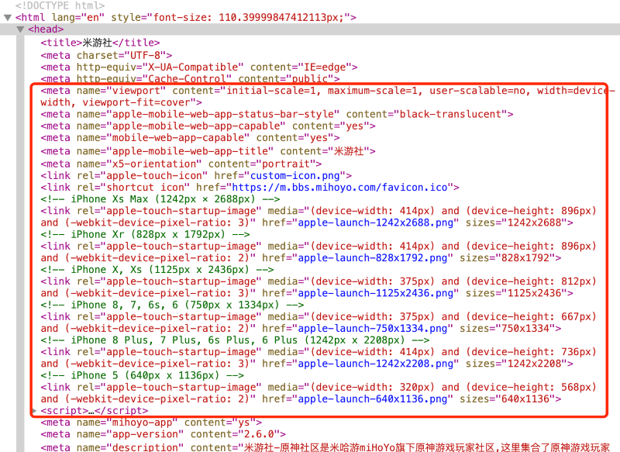
Task: Open the custom-icon.png link
Action: point(295,175)
